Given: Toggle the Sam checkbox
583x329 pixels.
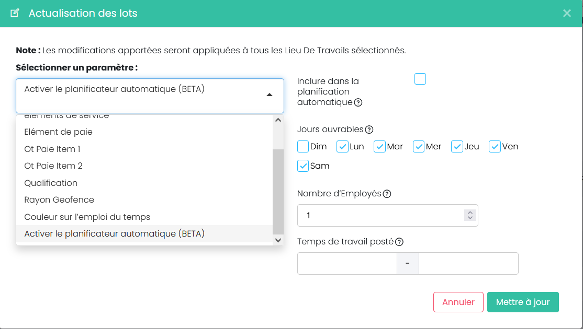Looking at the screenshot, I should click(303, 166).
